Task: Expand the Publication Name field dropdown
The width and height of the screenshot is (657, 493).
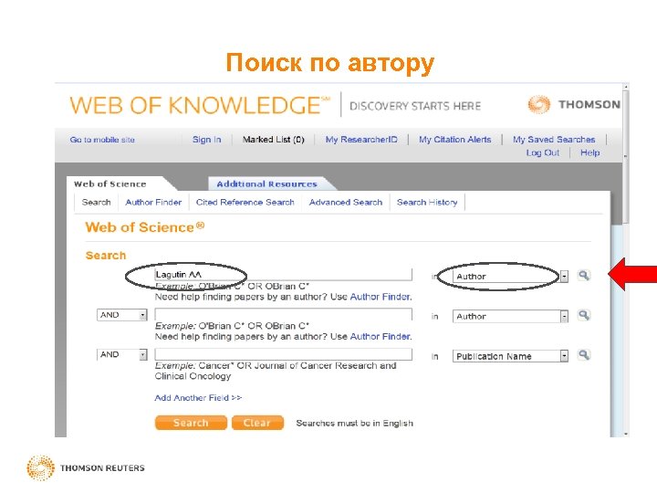Action: [x=565, y=356]
